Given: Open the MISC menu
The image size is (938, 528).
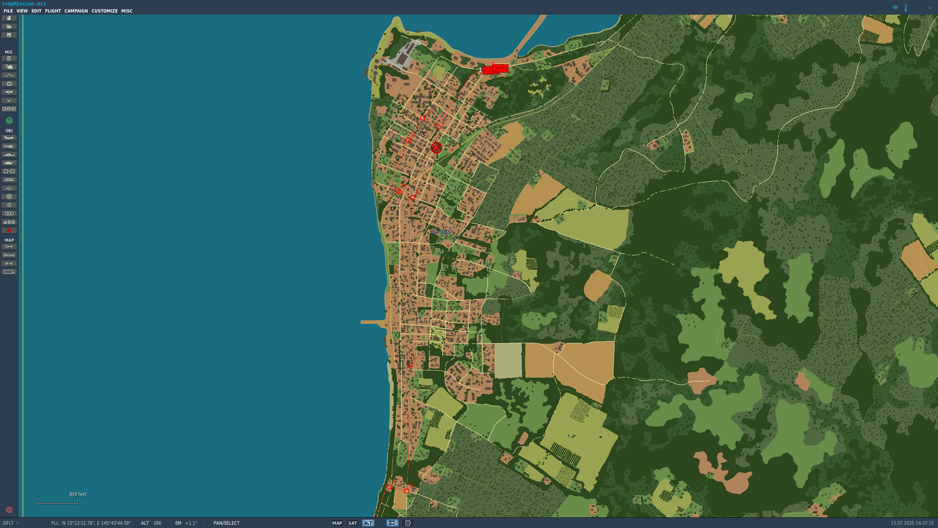Looking at the screenshot, I should [x=127, y=11].
